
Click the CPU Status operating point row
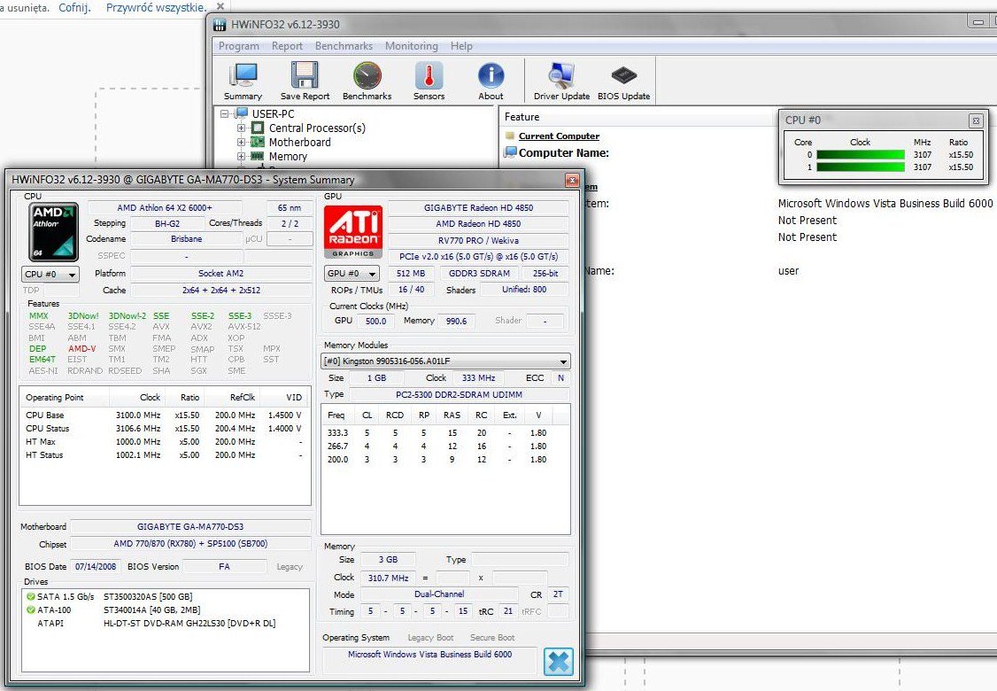[x=164, y=428]
